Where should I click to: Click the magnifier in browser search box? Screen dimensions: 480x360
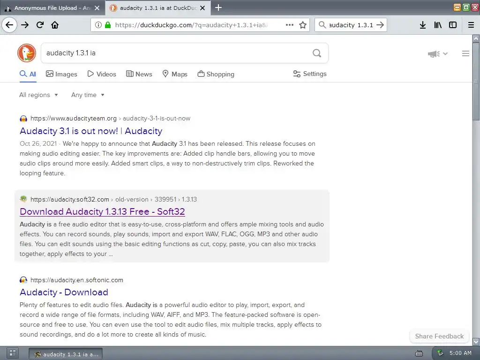(322, 25)
